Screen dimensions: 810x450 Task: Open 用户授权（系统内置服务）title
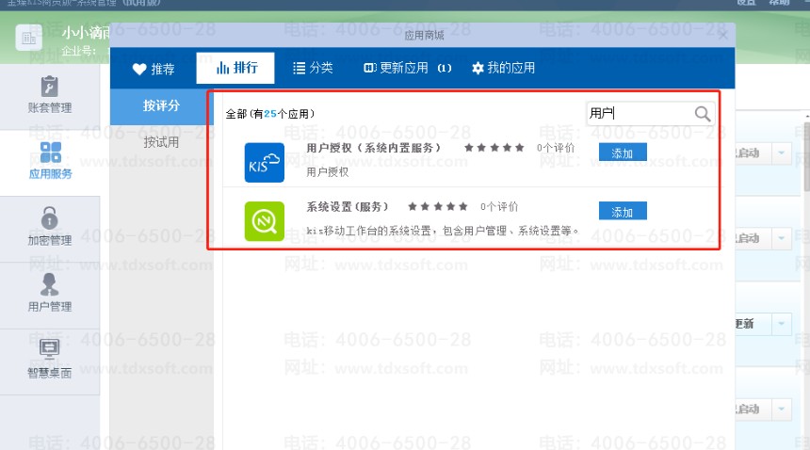pos(373,148)
